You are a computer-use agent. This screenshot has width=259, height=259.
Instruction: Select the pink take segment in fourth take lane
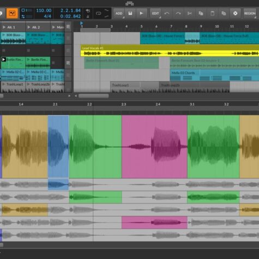pyautogui.click(x=154, y=222)
